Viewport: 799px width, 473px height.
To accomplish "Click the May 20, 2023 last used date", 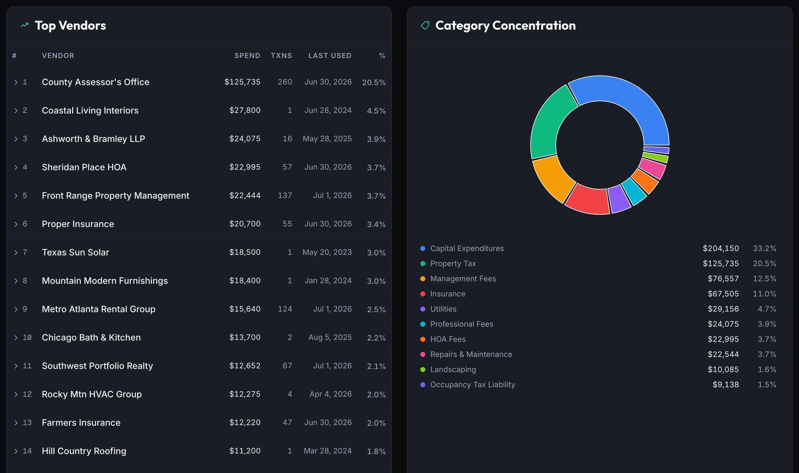I will (x=327, y=252).
